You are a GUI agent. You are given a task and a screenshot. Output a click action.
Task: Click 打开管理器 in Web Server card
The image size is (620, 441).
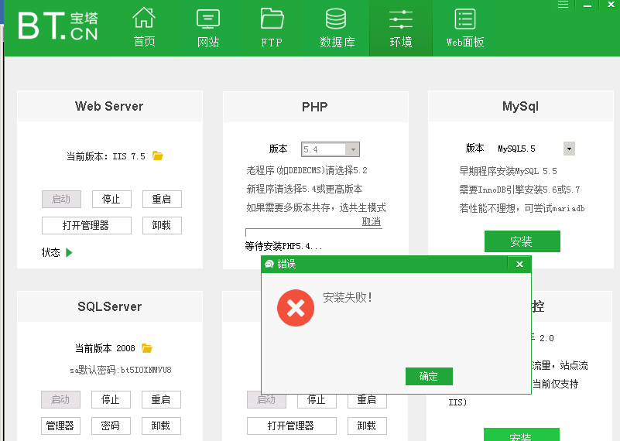click(x=86, y=225)
